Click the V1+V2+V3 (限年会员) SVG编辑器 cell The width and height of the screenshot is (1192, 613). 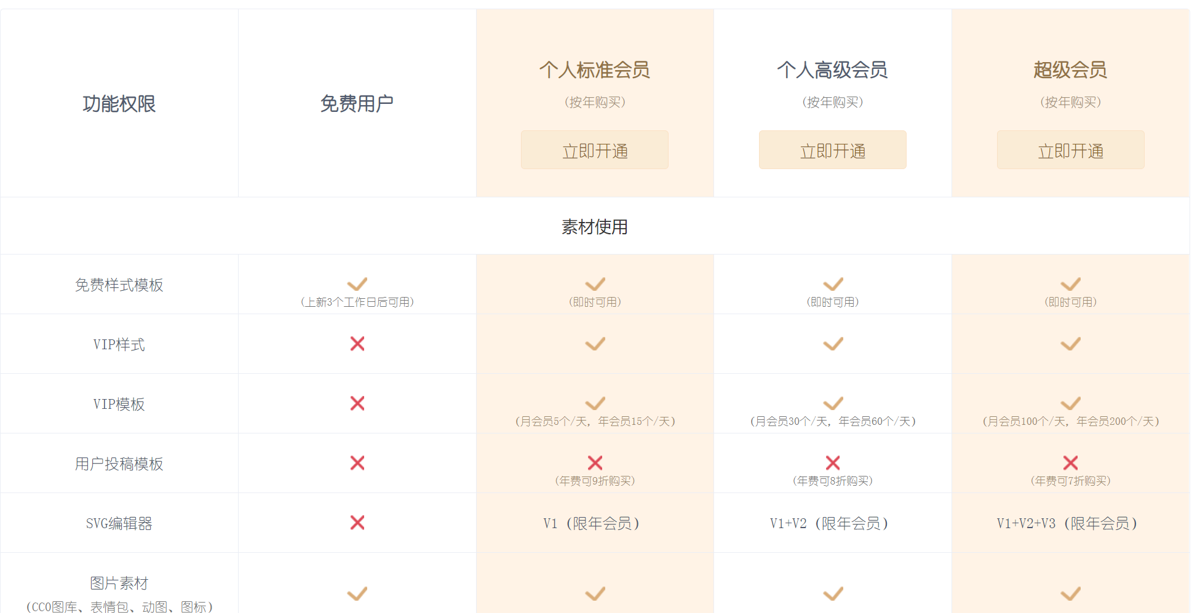[x=1071, y=523]
